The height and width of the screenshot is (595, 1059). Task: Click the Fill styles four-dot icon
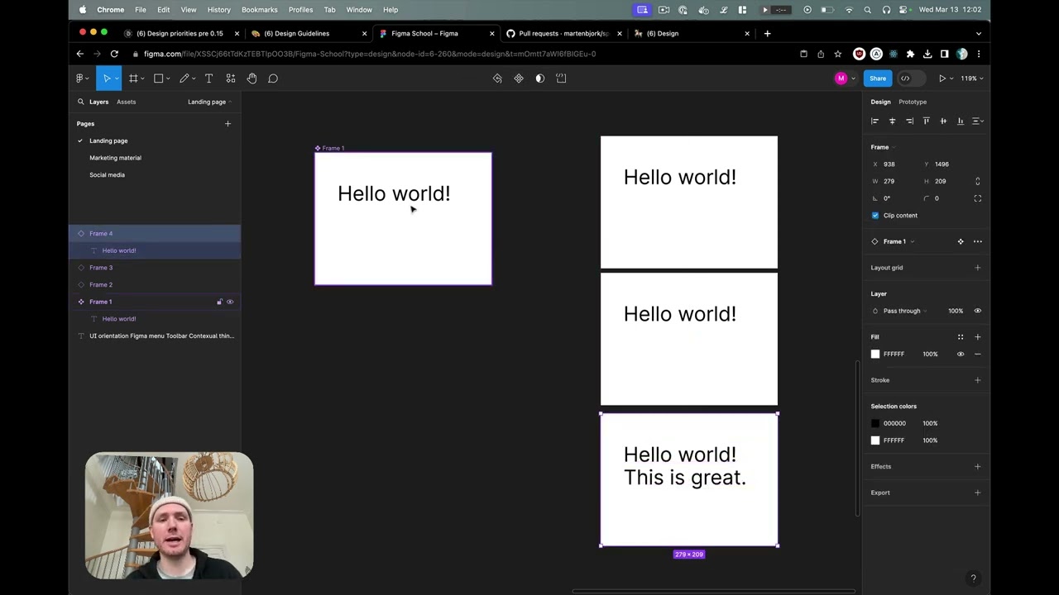[x=961, y=337]
